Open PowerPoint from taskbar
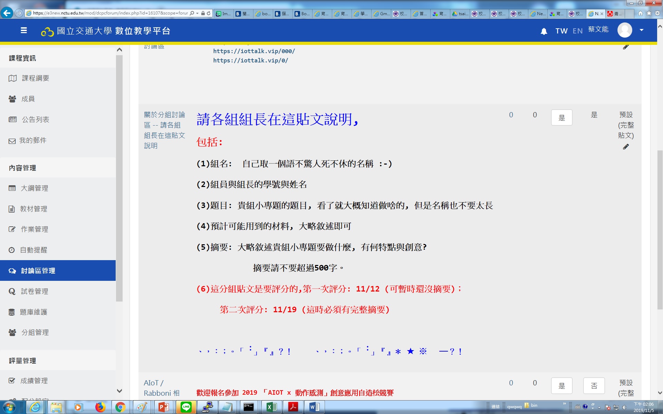 [x=163, y=407]
